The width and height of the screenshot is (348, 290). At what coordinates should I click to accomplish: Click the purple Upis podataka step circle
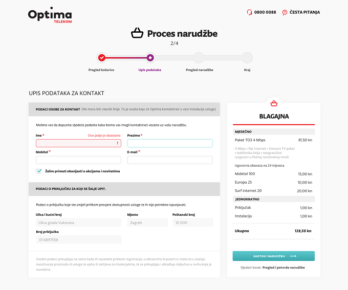pyautogui.click(x=150, y=58)
